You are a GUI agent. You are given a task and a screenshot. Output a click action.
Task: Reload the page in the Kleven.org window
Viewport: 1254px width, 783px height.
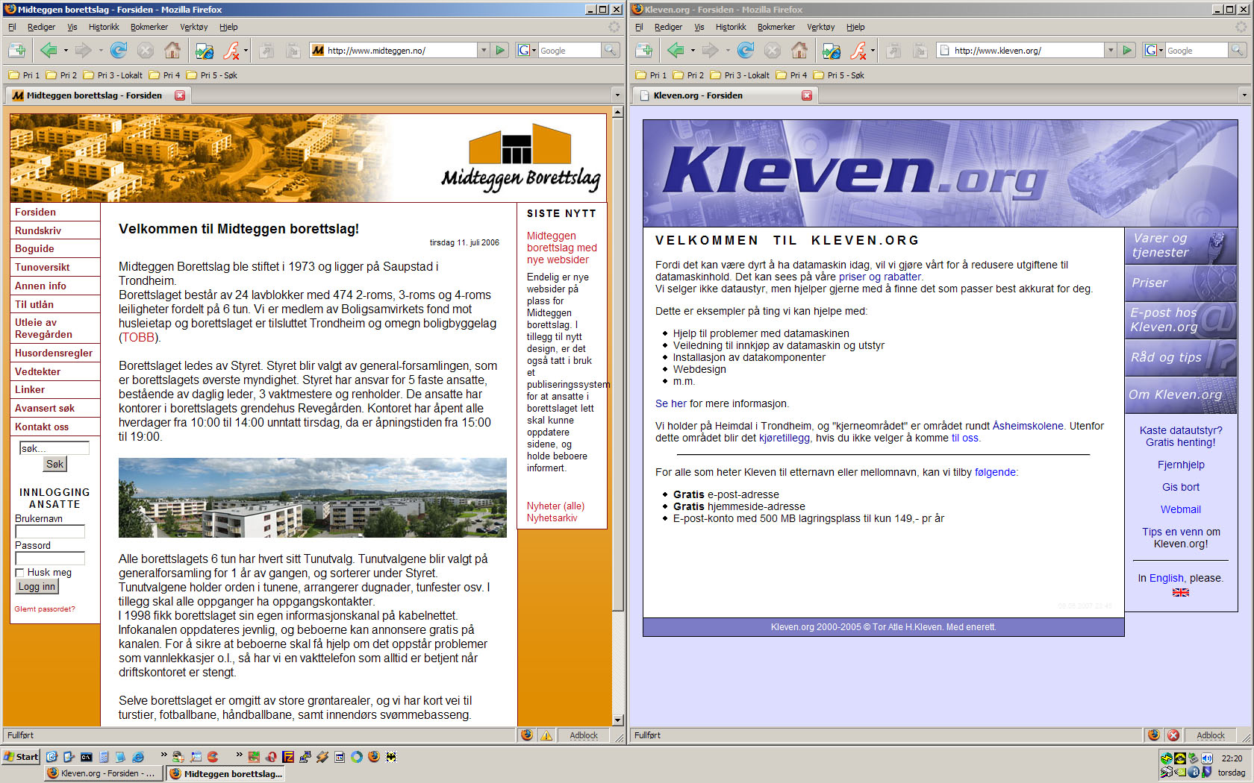(745, 50)
